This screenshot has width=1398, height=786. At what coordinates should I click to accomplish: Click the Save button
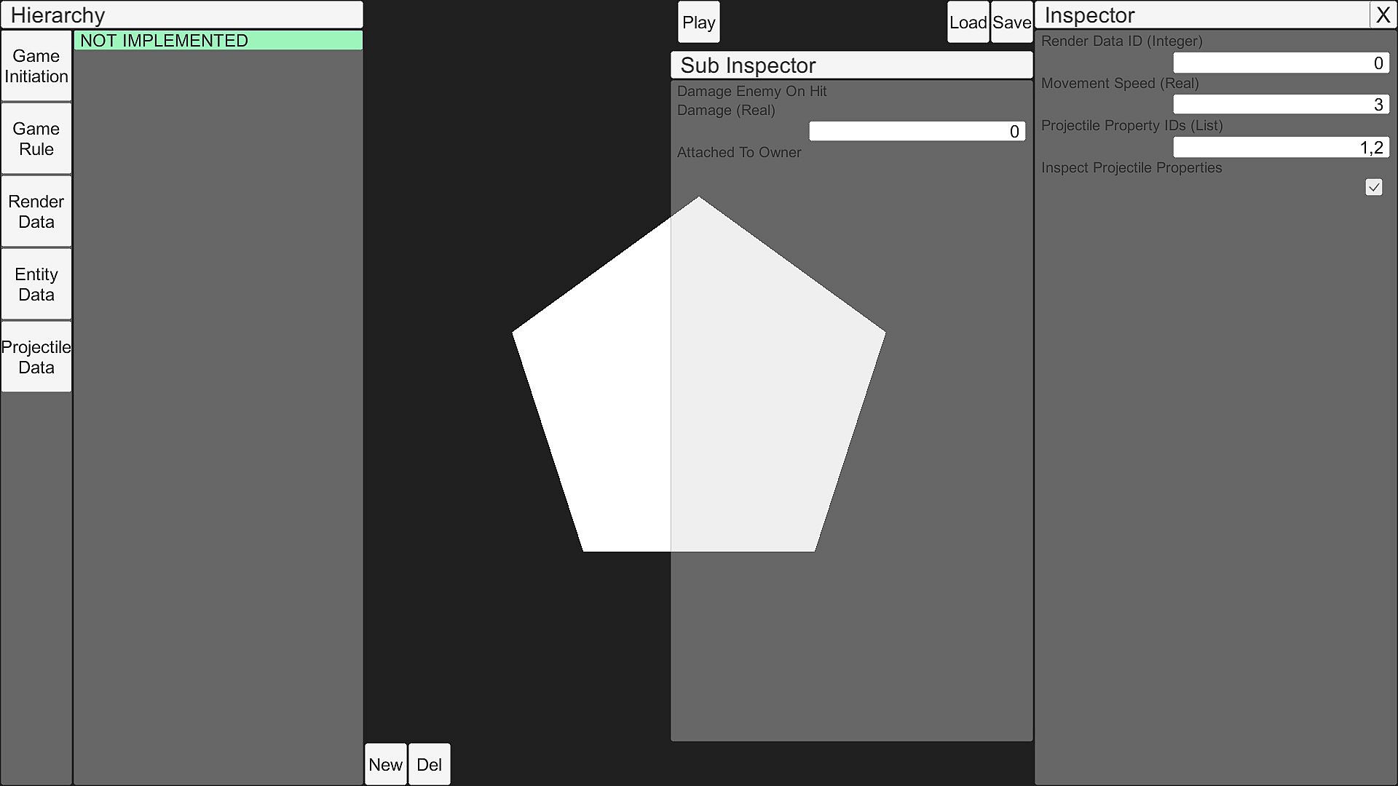[x=1011, y=23]
